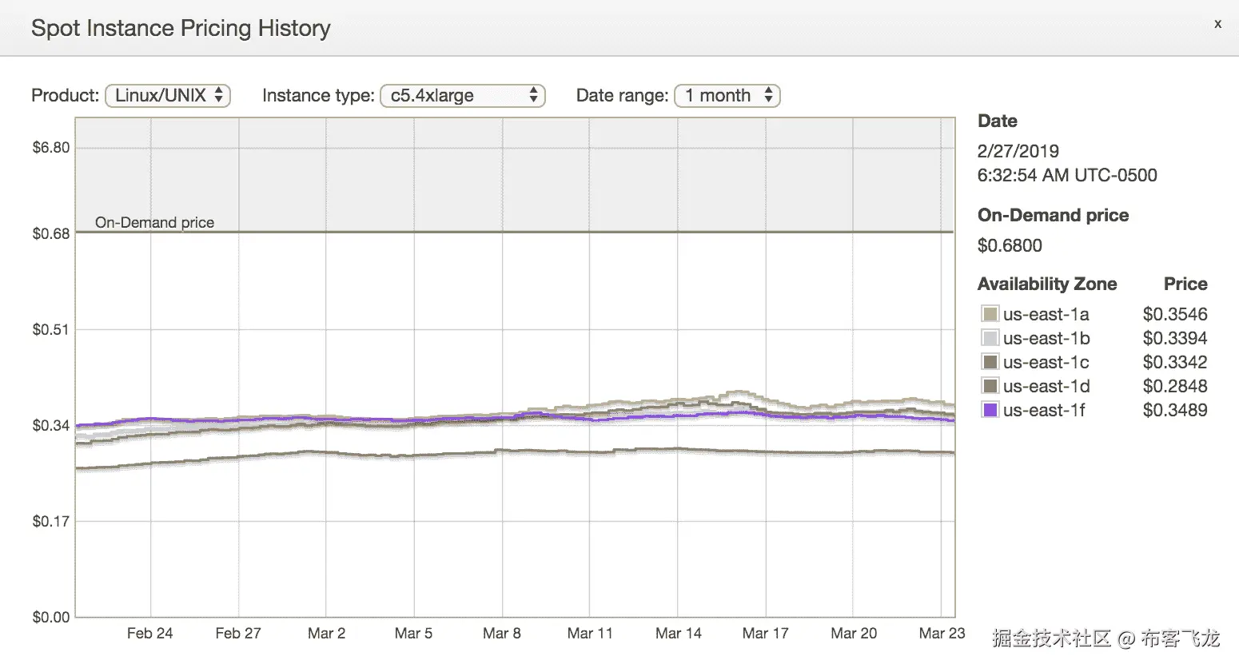This screenshot has height=668, width=1239.
Task: Open the Product dropdown showing Linux/UNIX
Action: tap(168, 96)
